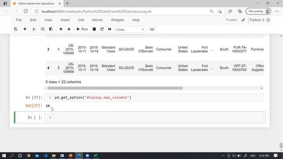
Task: Refresh the browser page
Action: click(x=26, y=11)
